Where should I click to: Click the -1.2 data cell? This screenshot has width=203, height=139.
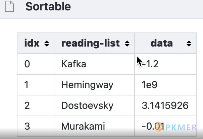point(165,64)
